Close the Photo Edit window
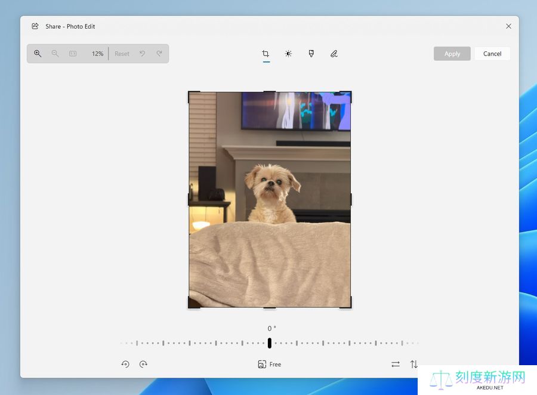Screen dimensions: 537x395 pos(508,26)
